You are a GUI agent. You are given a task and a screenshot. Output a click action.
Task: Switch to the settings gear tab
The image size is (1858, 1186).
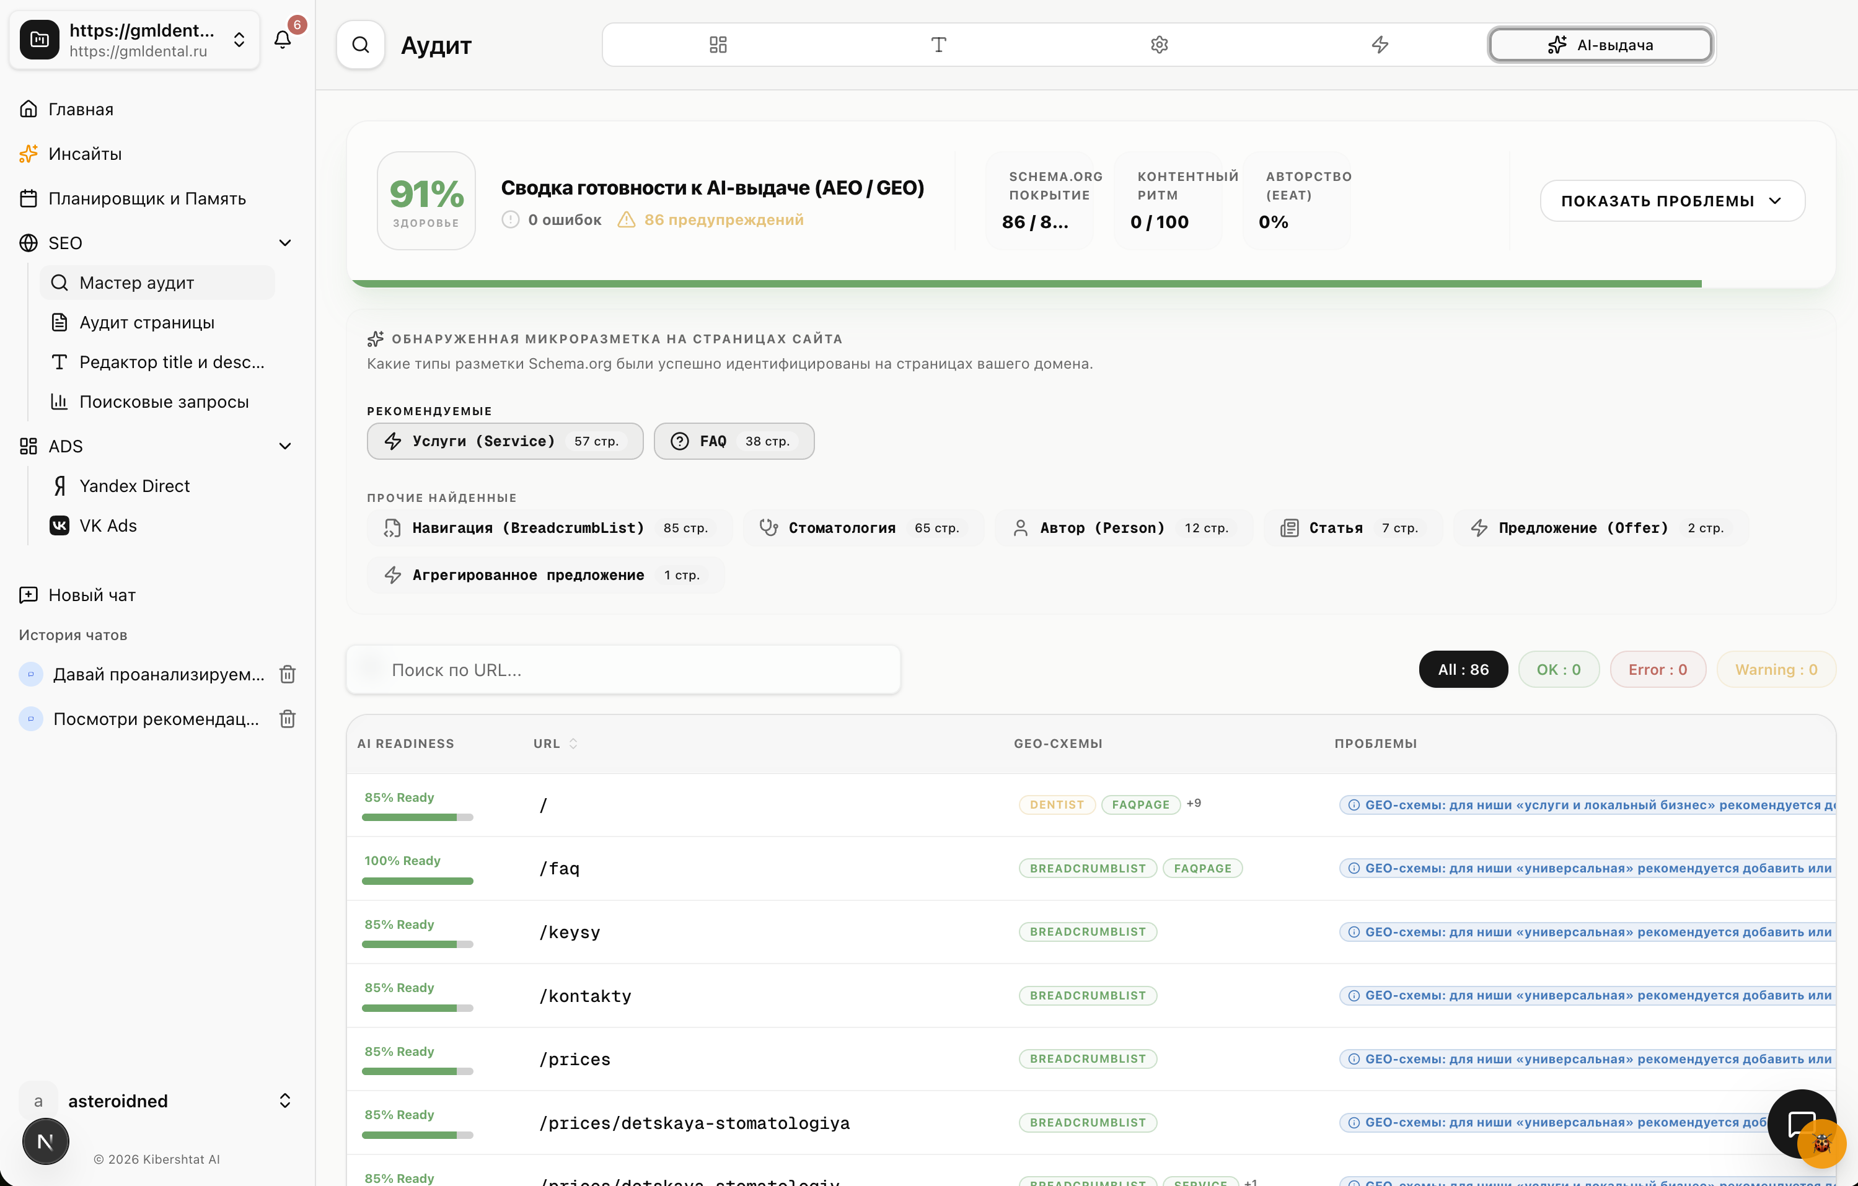click(x=1159, y=45)
